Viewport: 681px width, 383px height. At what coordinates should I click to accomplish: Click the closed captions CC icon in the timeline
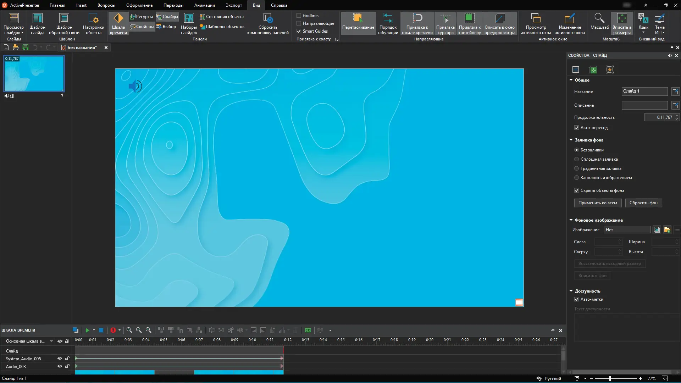(x=308, y=330)
